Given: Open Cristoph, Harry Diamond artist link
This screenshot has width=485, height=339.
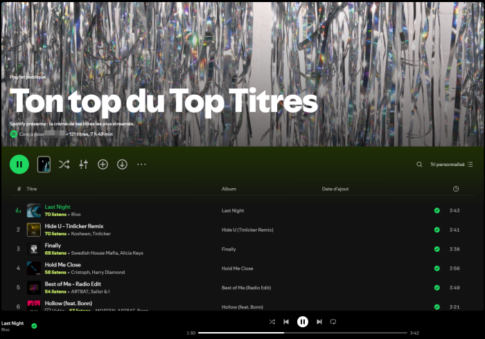Looking at the screenshot, I should tap(98, 273).
